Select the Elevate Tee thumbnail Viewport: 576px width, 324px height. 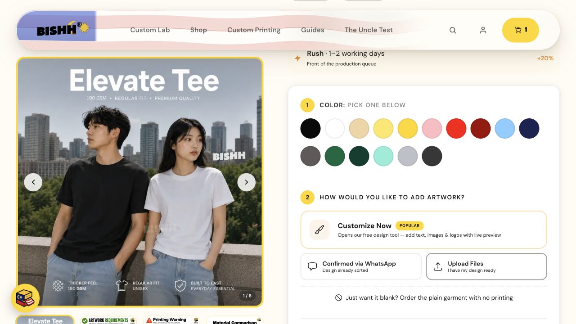(45, 319)
